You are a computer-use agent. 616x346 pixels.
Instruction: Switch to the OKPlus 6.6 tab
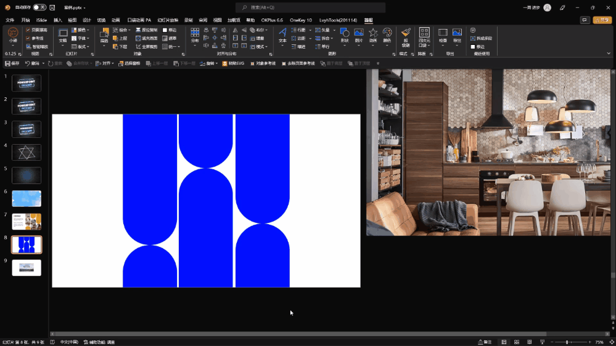click(x=272, y=20)
